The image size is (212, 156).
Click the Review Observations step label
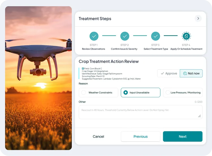94,49
